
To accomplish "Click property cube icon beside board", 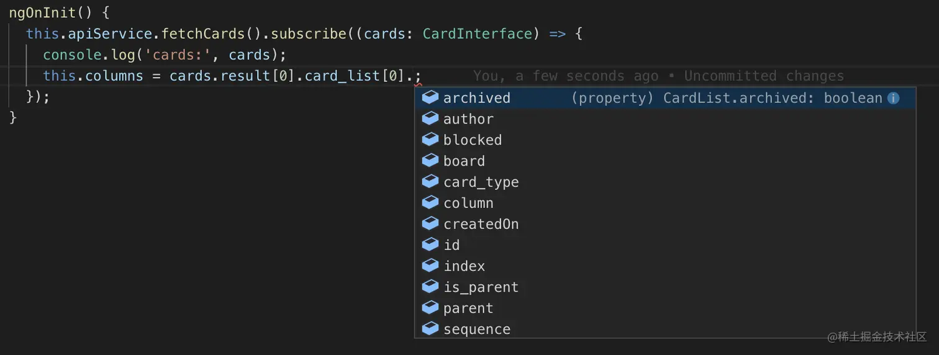I will (x=430, y=161).
